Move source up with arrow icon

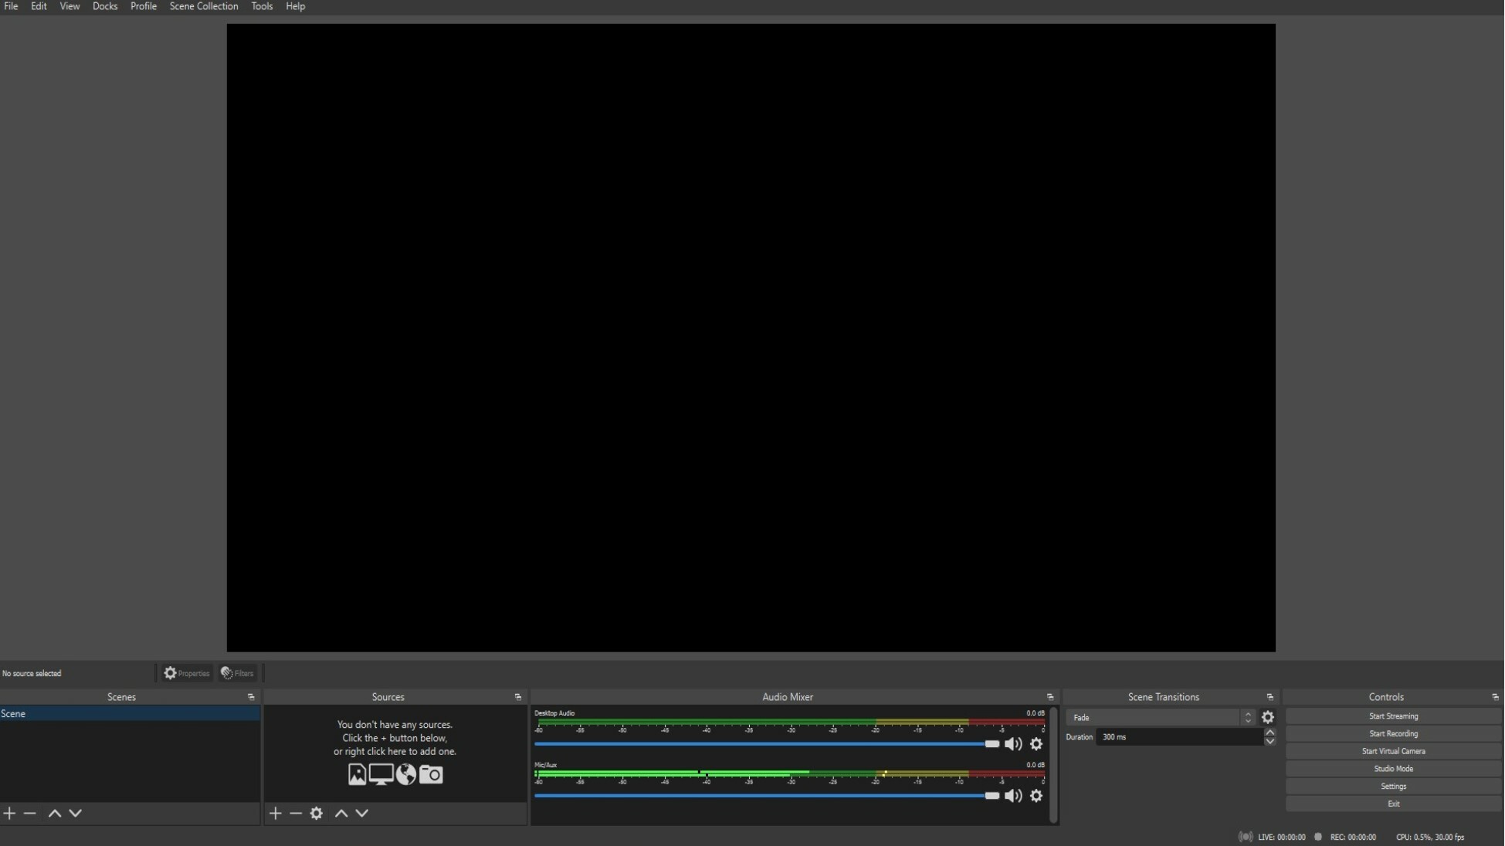click(x=341, y=813)
